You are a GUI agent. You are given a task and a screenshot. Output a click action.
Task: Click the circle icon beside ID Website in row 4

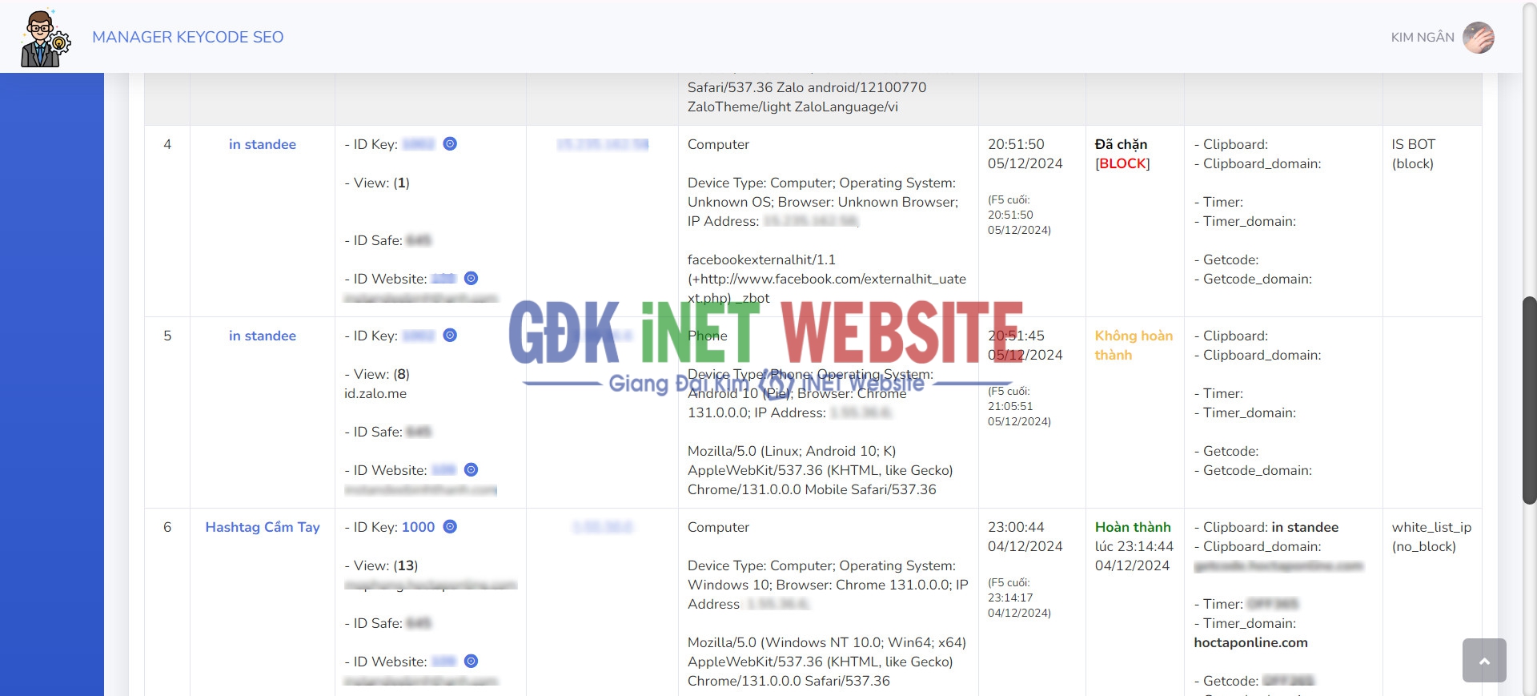pos(471,278)
